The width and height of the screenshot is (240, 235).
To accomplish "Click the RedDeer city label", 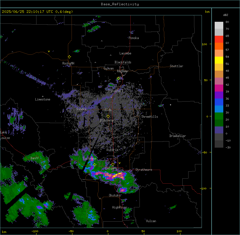I will click(123, 71).
